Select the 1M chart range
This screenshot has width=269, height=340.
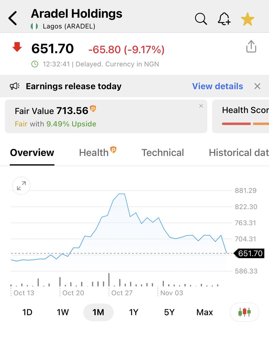point(98,312)
